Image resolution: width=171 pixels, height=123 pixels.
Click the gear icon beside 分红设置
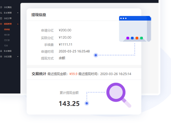[x=1, y=57]
